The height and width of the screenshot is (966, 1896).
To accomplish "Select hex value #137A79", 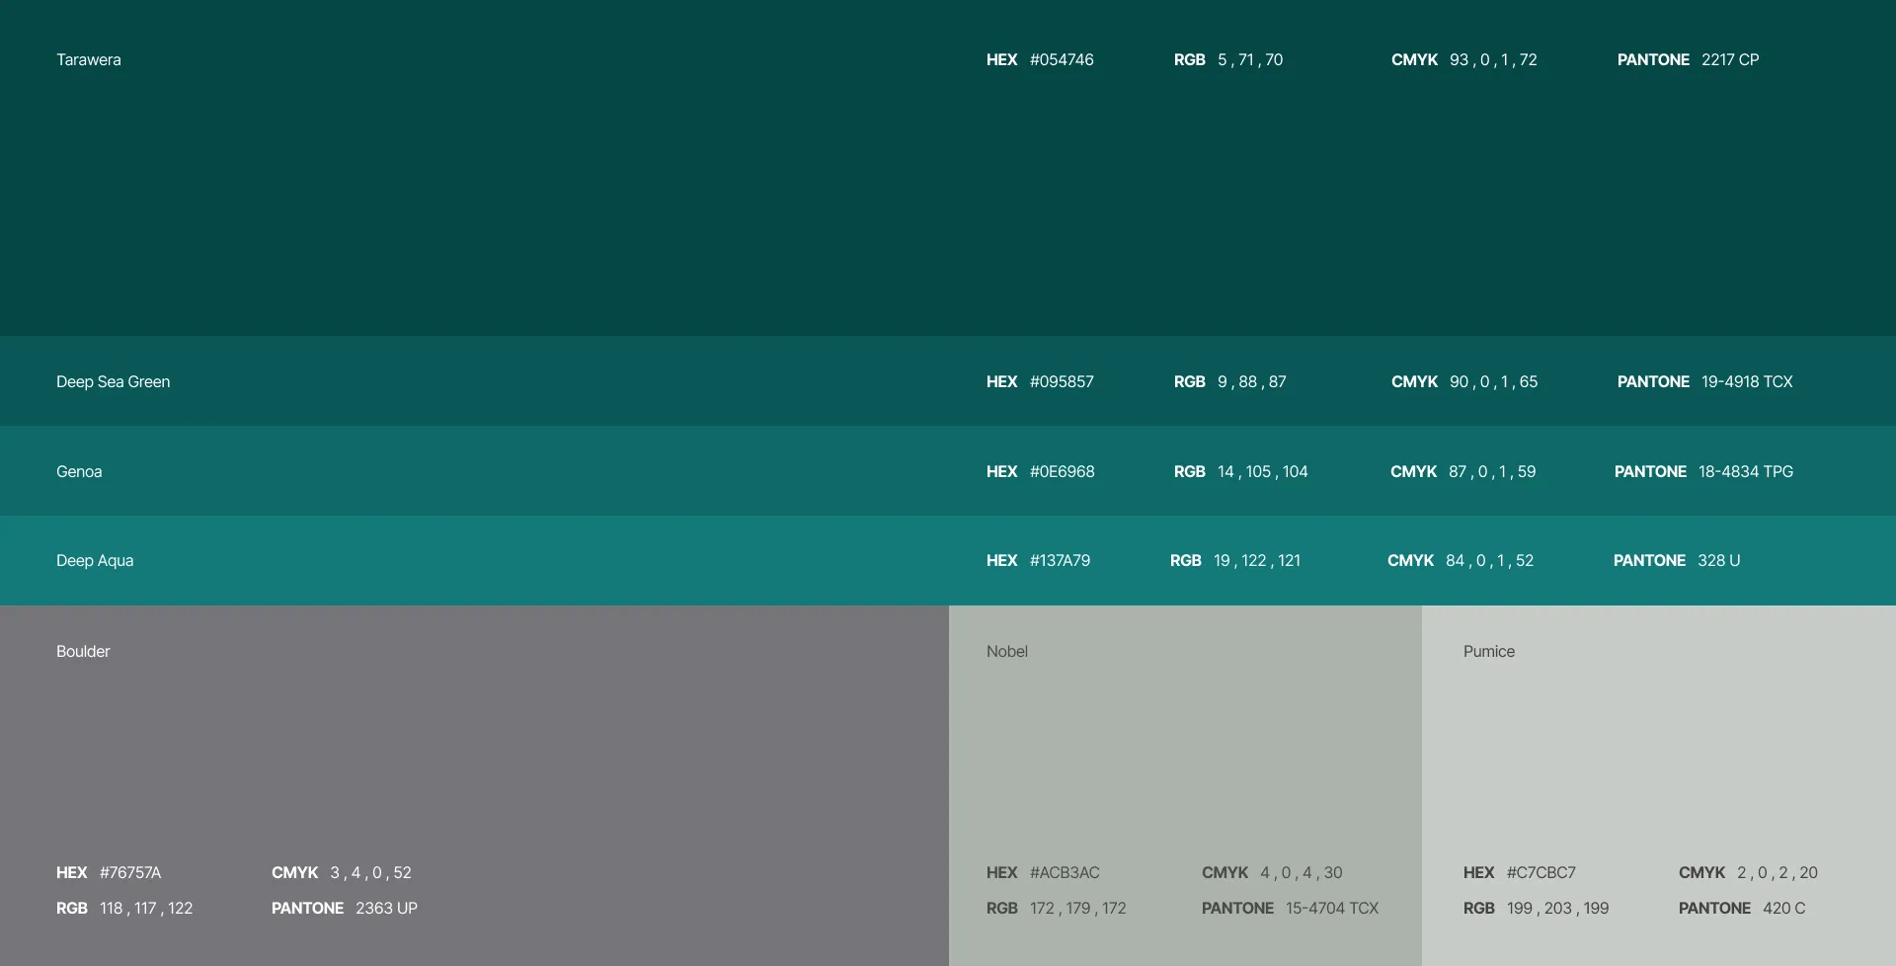I will [1061, 560].
